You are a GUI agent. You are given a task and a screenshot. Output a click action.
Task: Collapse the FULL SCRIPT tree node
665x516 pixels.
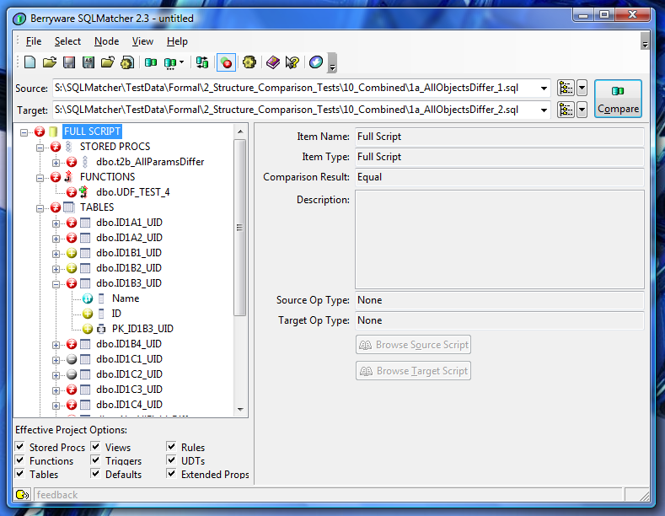coord(24,132)
